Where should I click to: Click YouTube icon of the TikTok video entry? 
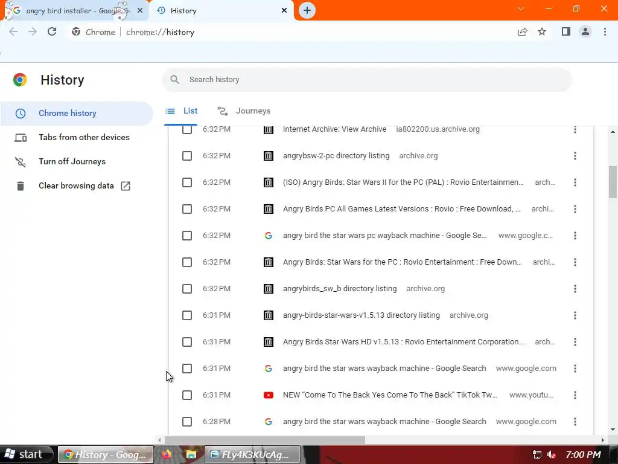click(x=269, y=395)
